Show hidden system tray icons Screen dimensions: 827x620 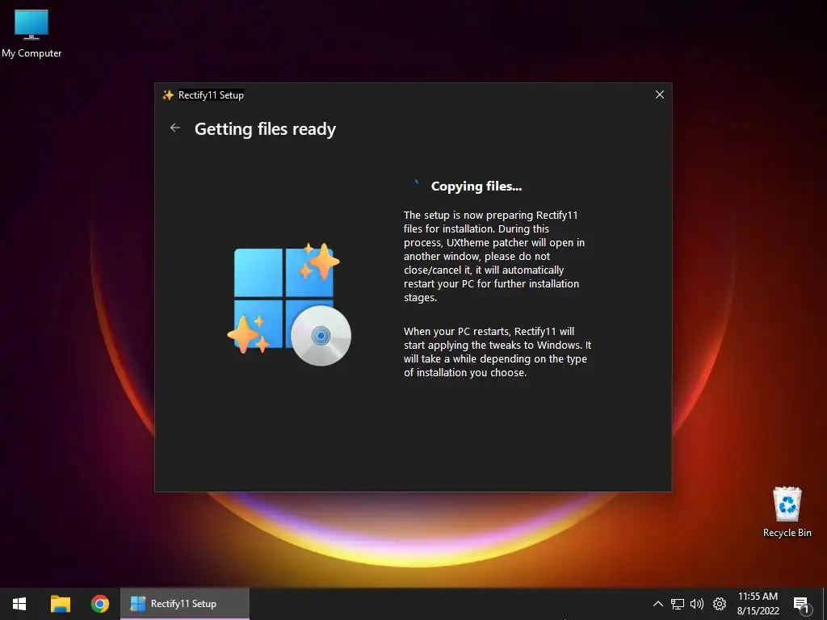pos(657,604)
